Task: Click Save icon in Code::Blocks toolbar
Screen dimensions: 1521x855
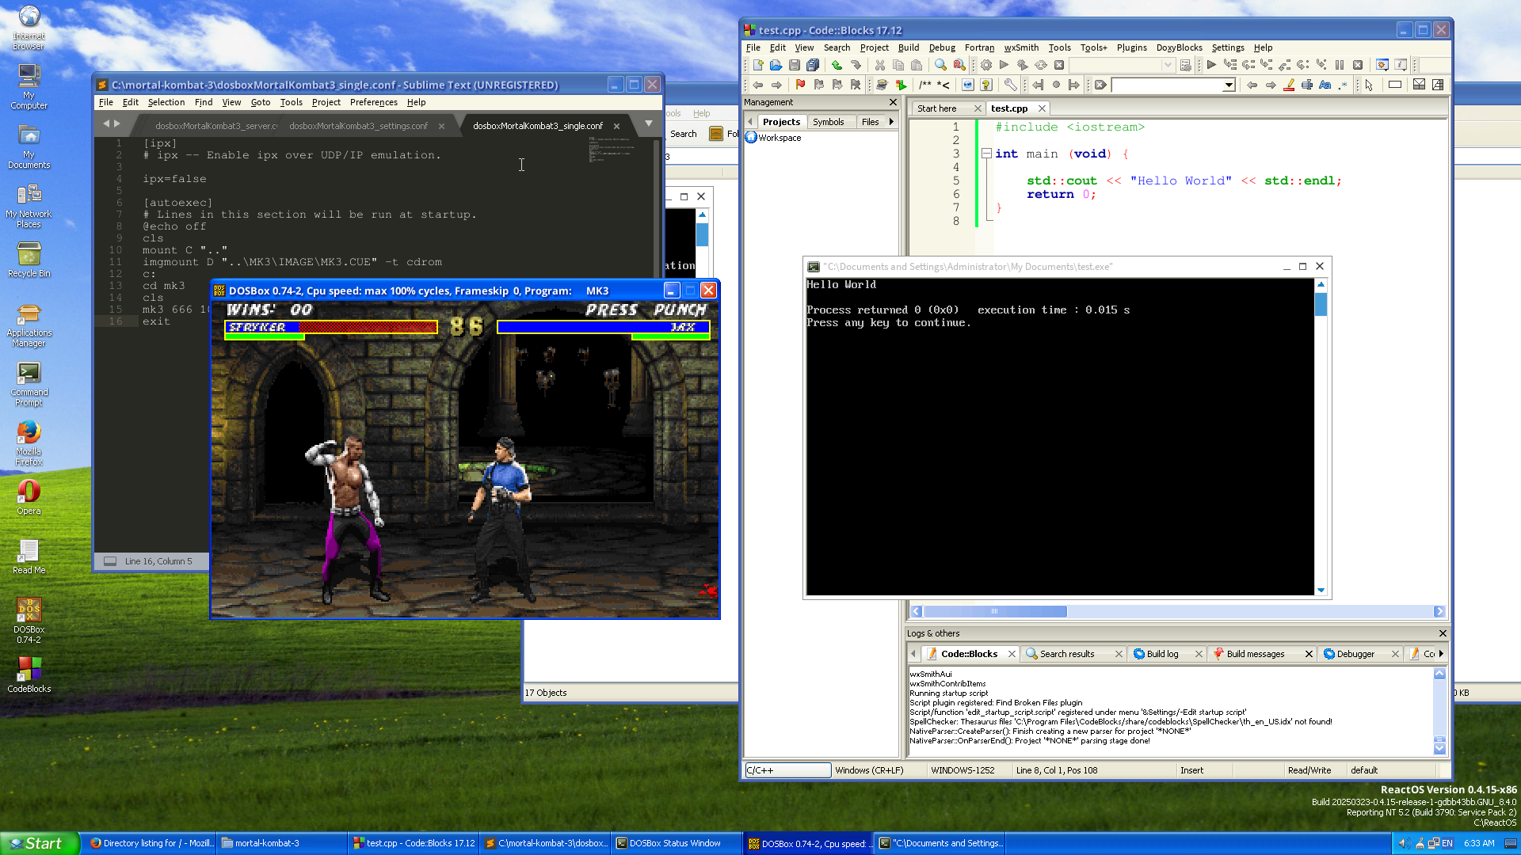Action: click(795, 66)
